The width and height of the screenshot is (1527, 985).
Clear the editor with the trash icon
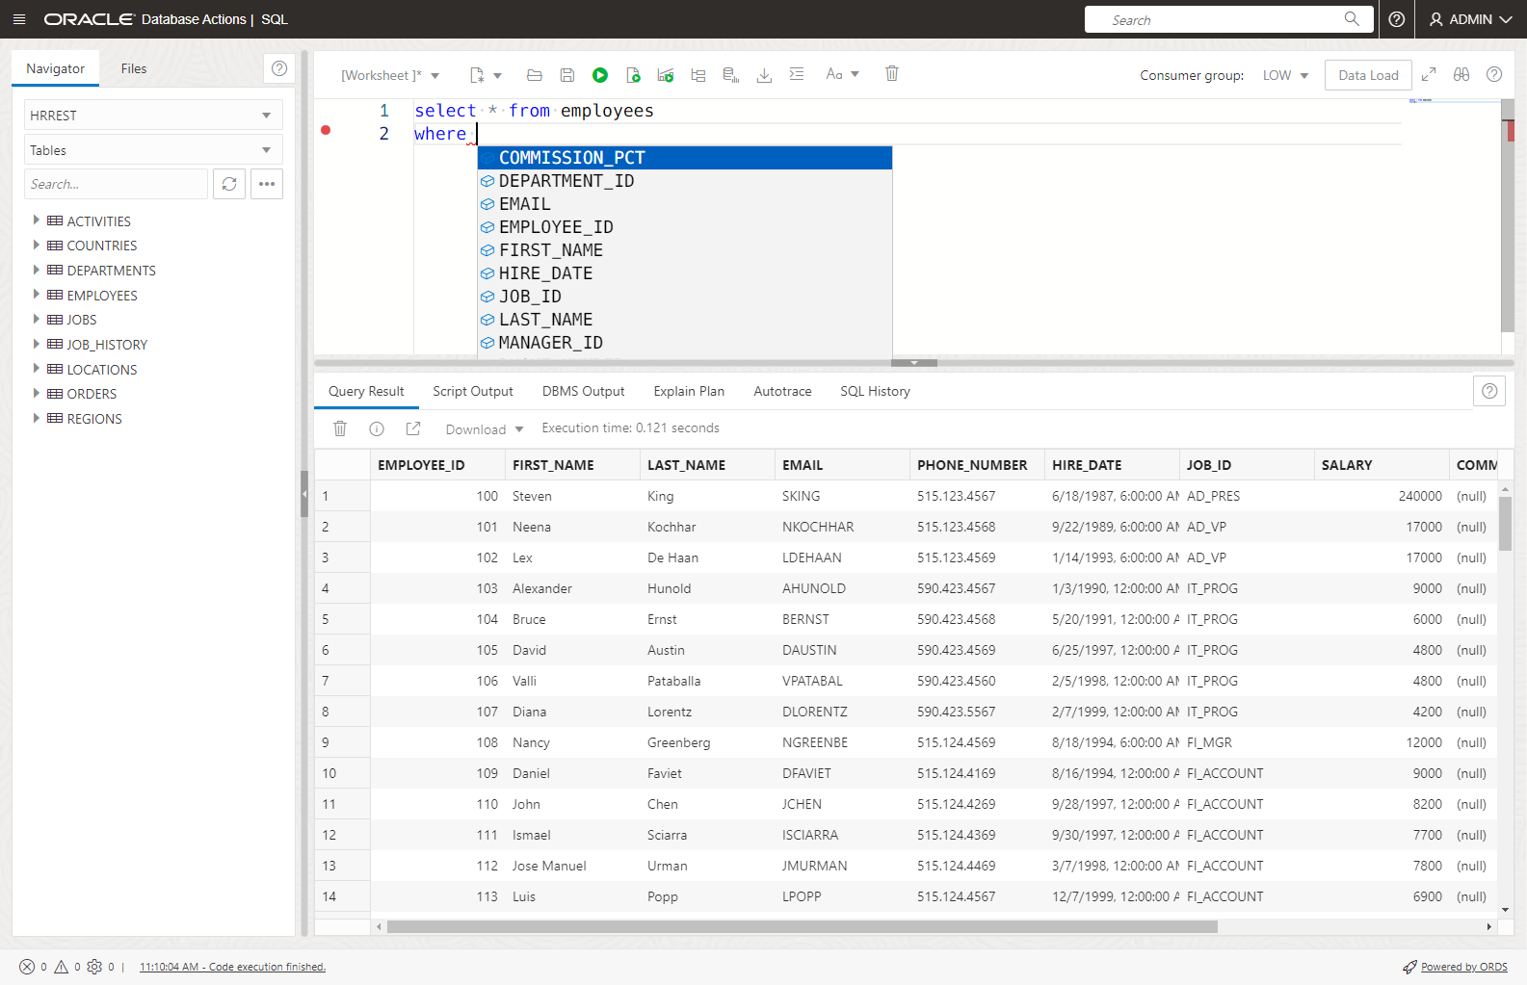(x=892, y=74)
